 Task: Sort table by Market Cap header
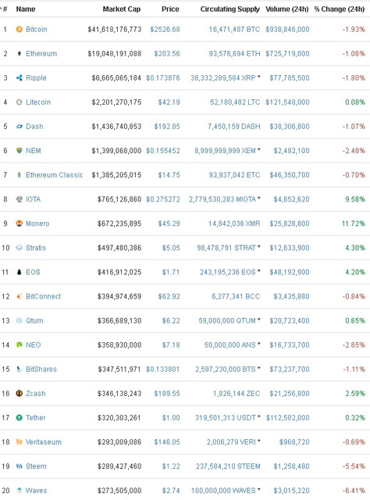pos(122,9)
